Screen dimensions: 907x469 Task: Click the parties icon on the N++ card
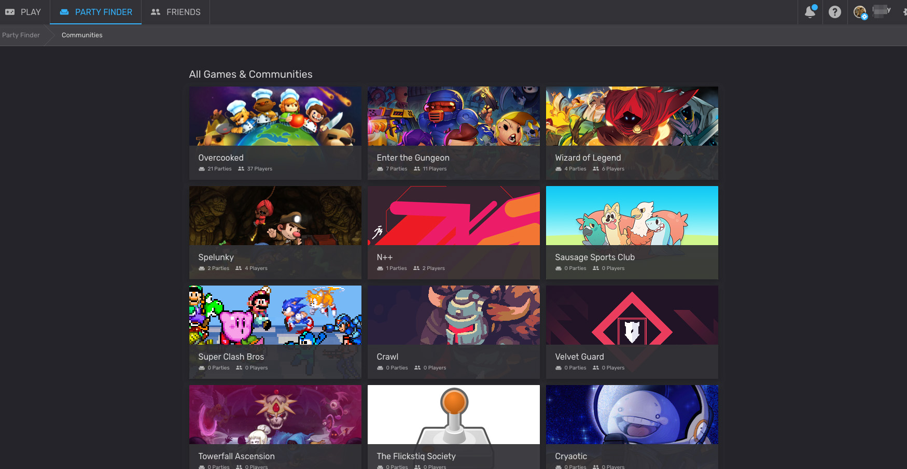[x=380, y=268]
